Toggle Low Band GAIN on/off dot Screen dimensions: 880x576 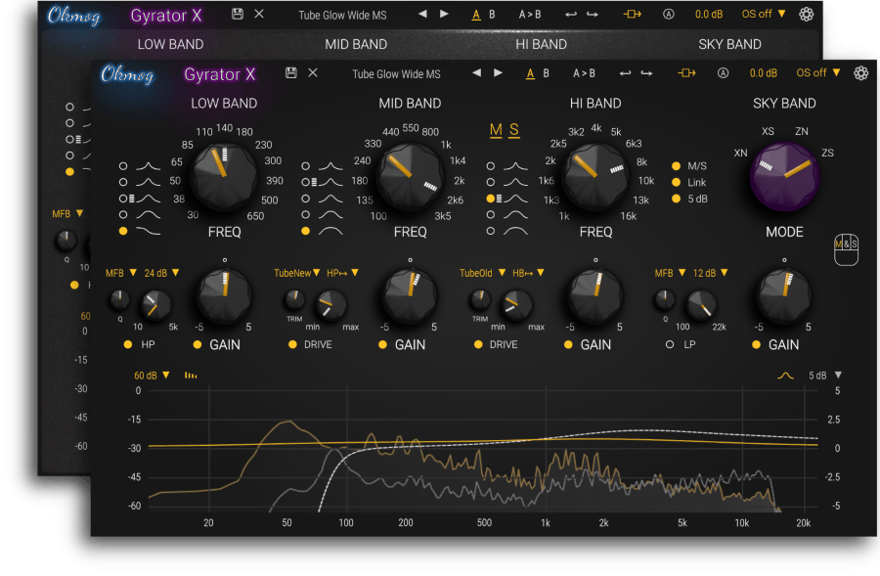(197, 344)
